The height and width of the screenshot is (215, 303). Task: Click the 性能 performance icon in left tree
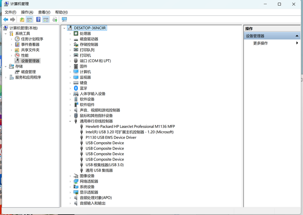(17, 55)
